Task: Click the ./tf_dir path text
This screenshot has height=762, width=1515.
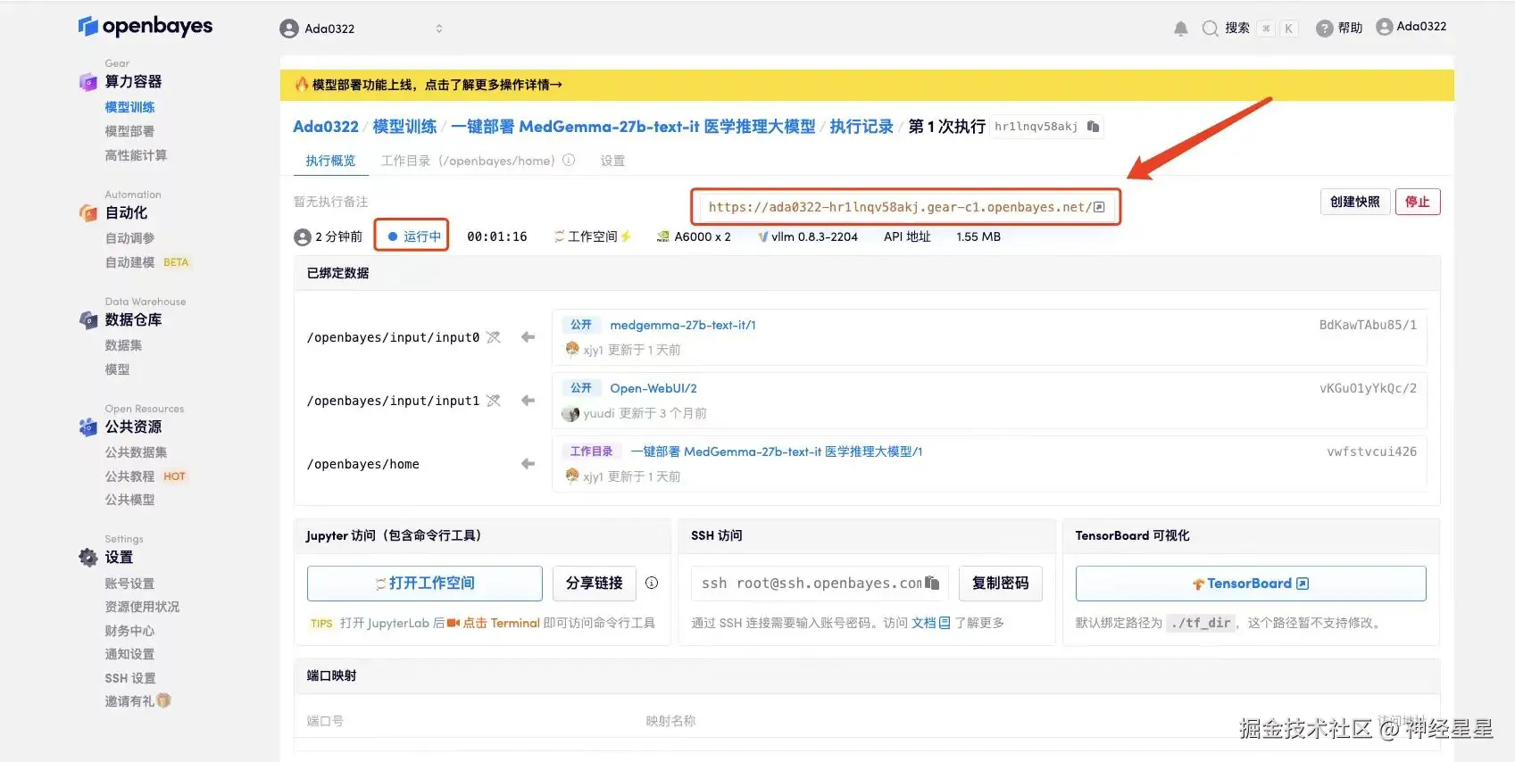Action: pos(1202,623)
